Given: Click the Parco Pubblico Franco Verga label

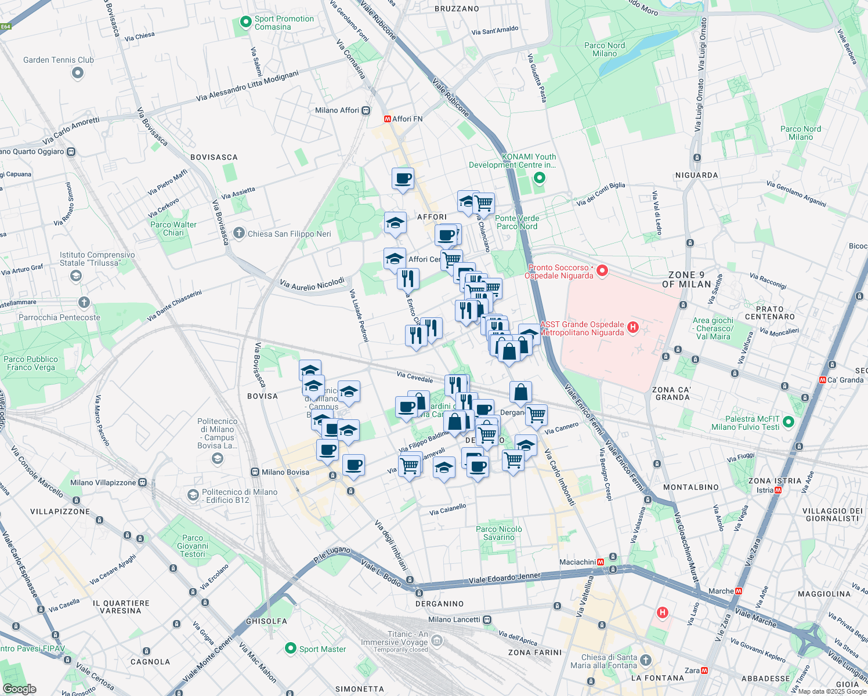Looking at the screenshot, I should pos(31,363).
